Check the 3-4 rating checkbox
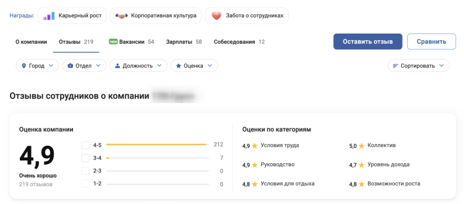This screenshot has width=464, height=204. click(85, 158)
